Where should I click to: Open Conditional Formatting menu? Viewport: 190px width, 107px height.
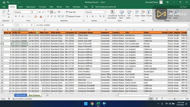tap(113, 15)
